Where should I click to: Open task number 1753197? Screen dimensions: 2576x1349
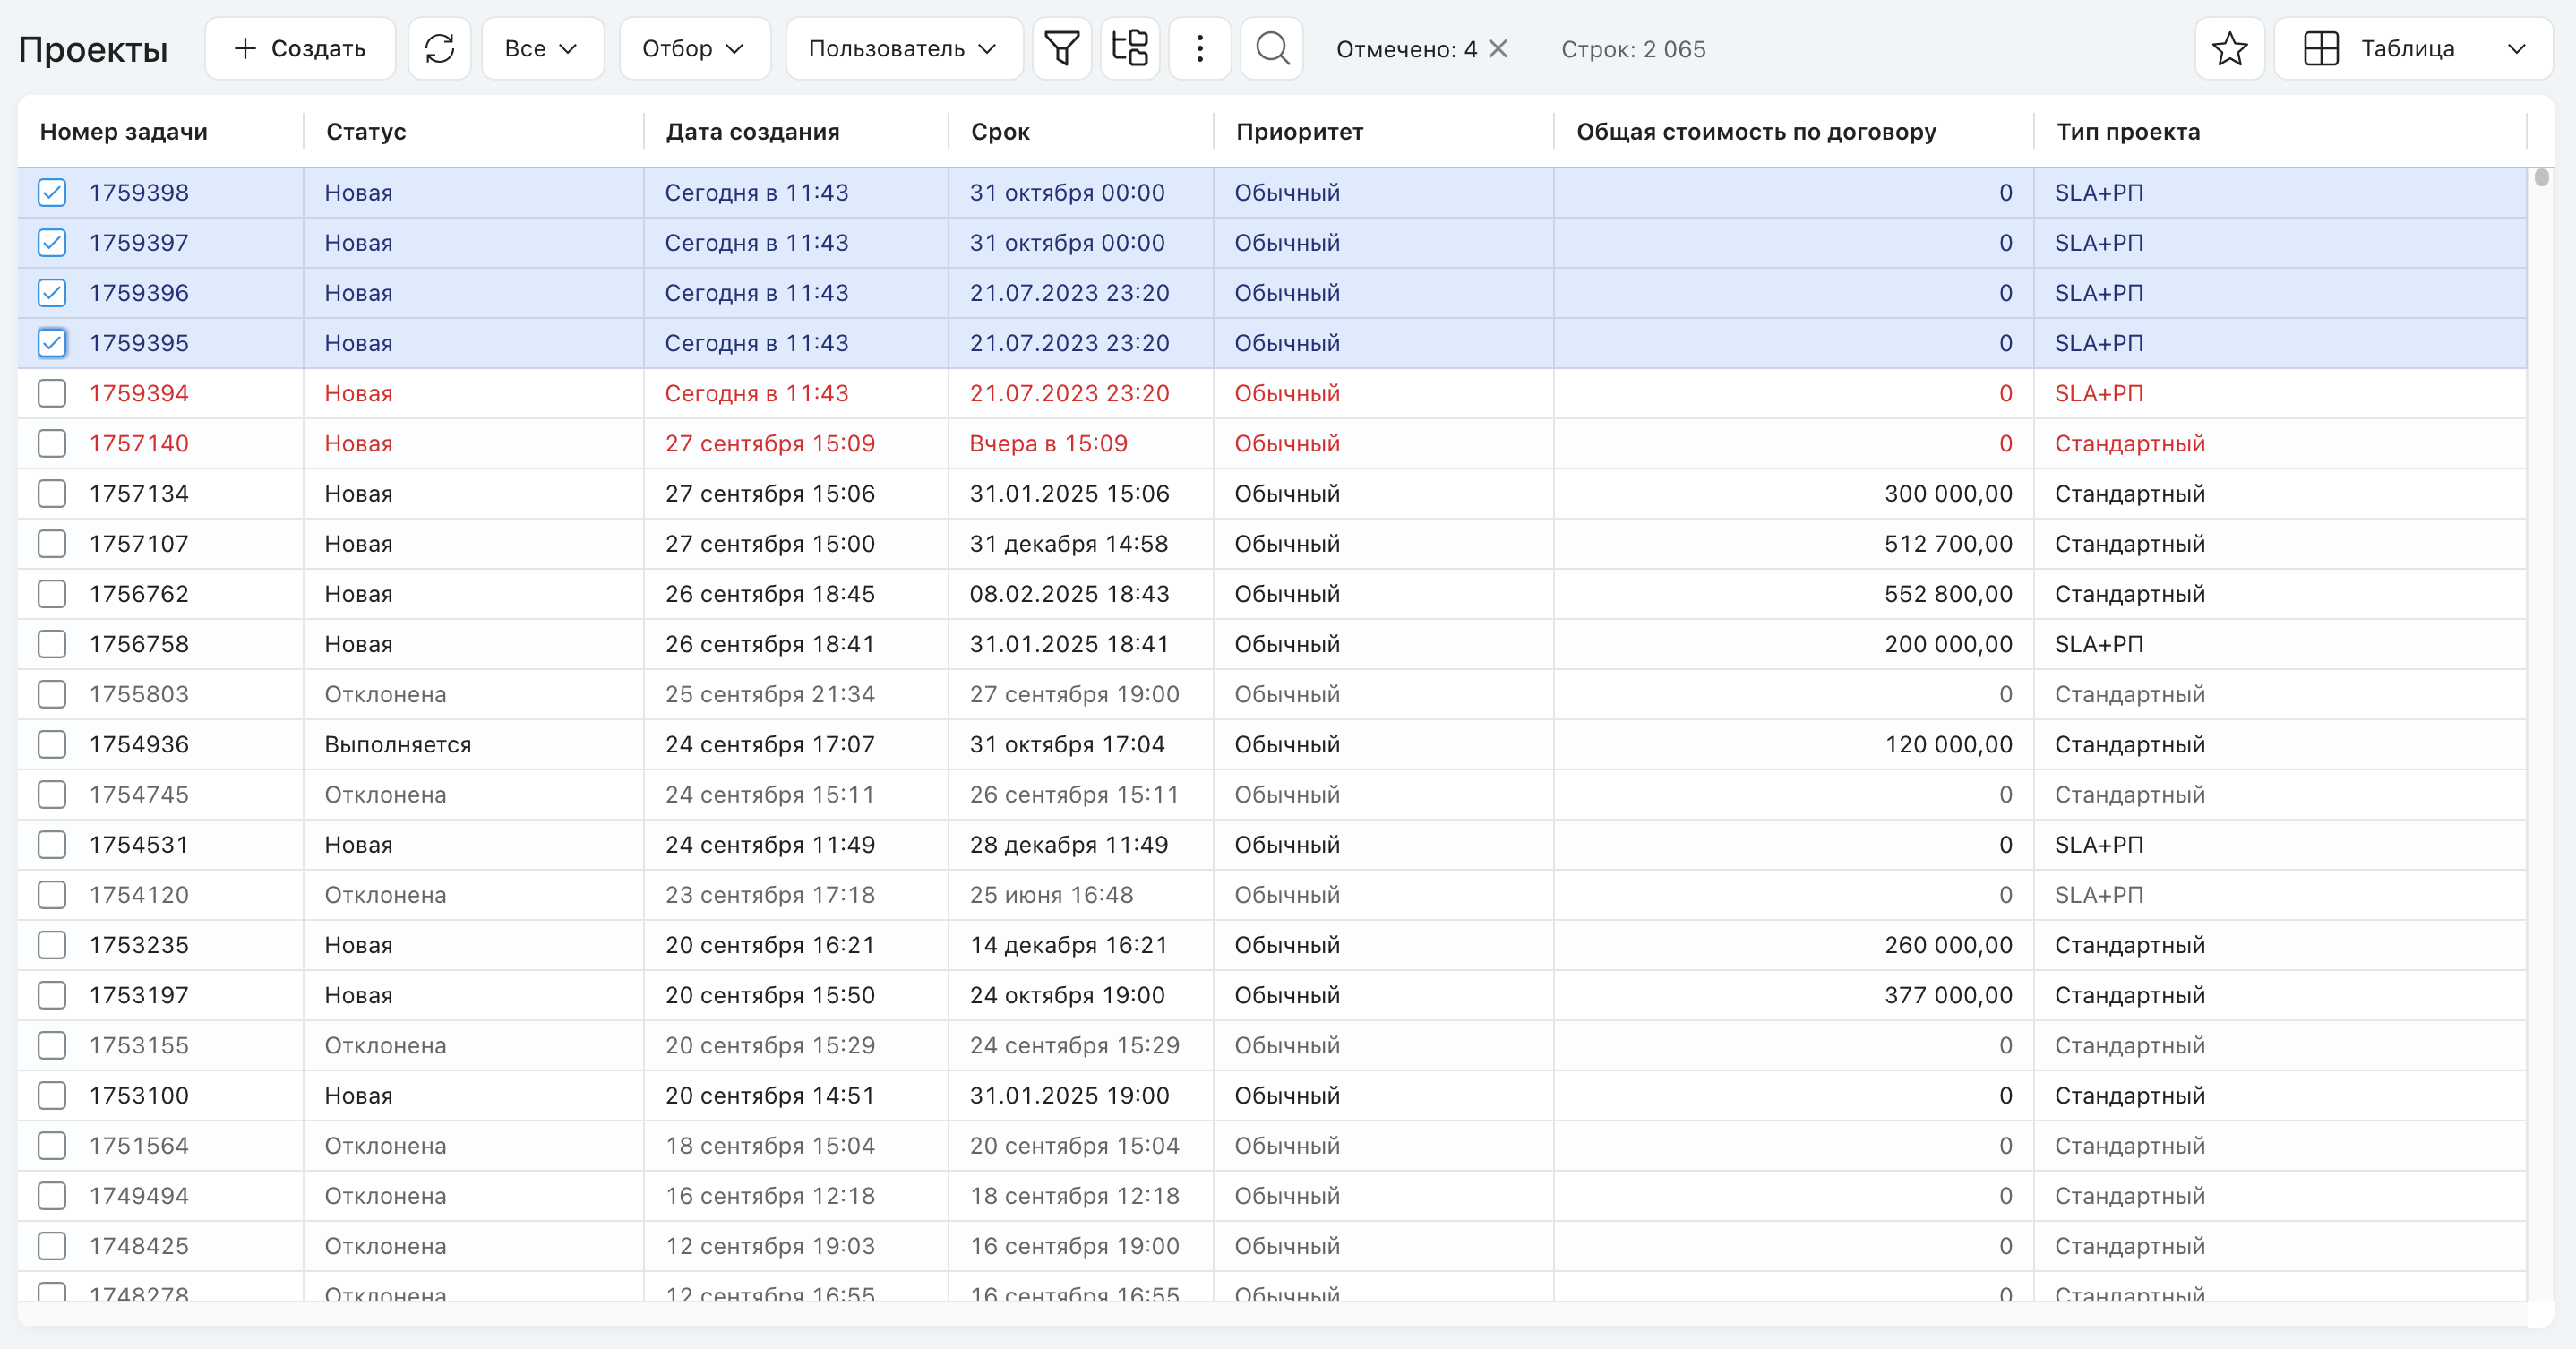pos(139,995)
